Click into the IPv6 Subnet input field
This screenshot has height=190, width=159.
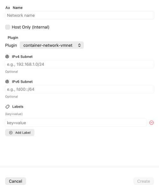[x=79, y=89]
